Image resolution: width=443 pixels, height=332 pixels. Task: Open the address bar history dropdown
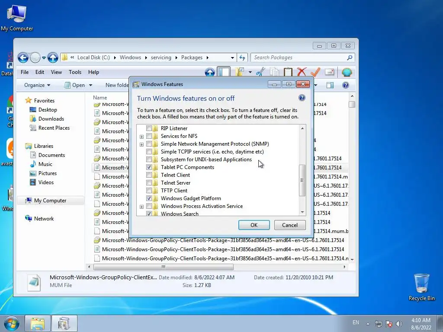coord(232,57)
